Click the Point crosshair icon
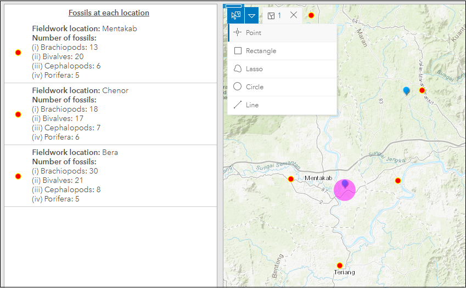 click(238, 32)
